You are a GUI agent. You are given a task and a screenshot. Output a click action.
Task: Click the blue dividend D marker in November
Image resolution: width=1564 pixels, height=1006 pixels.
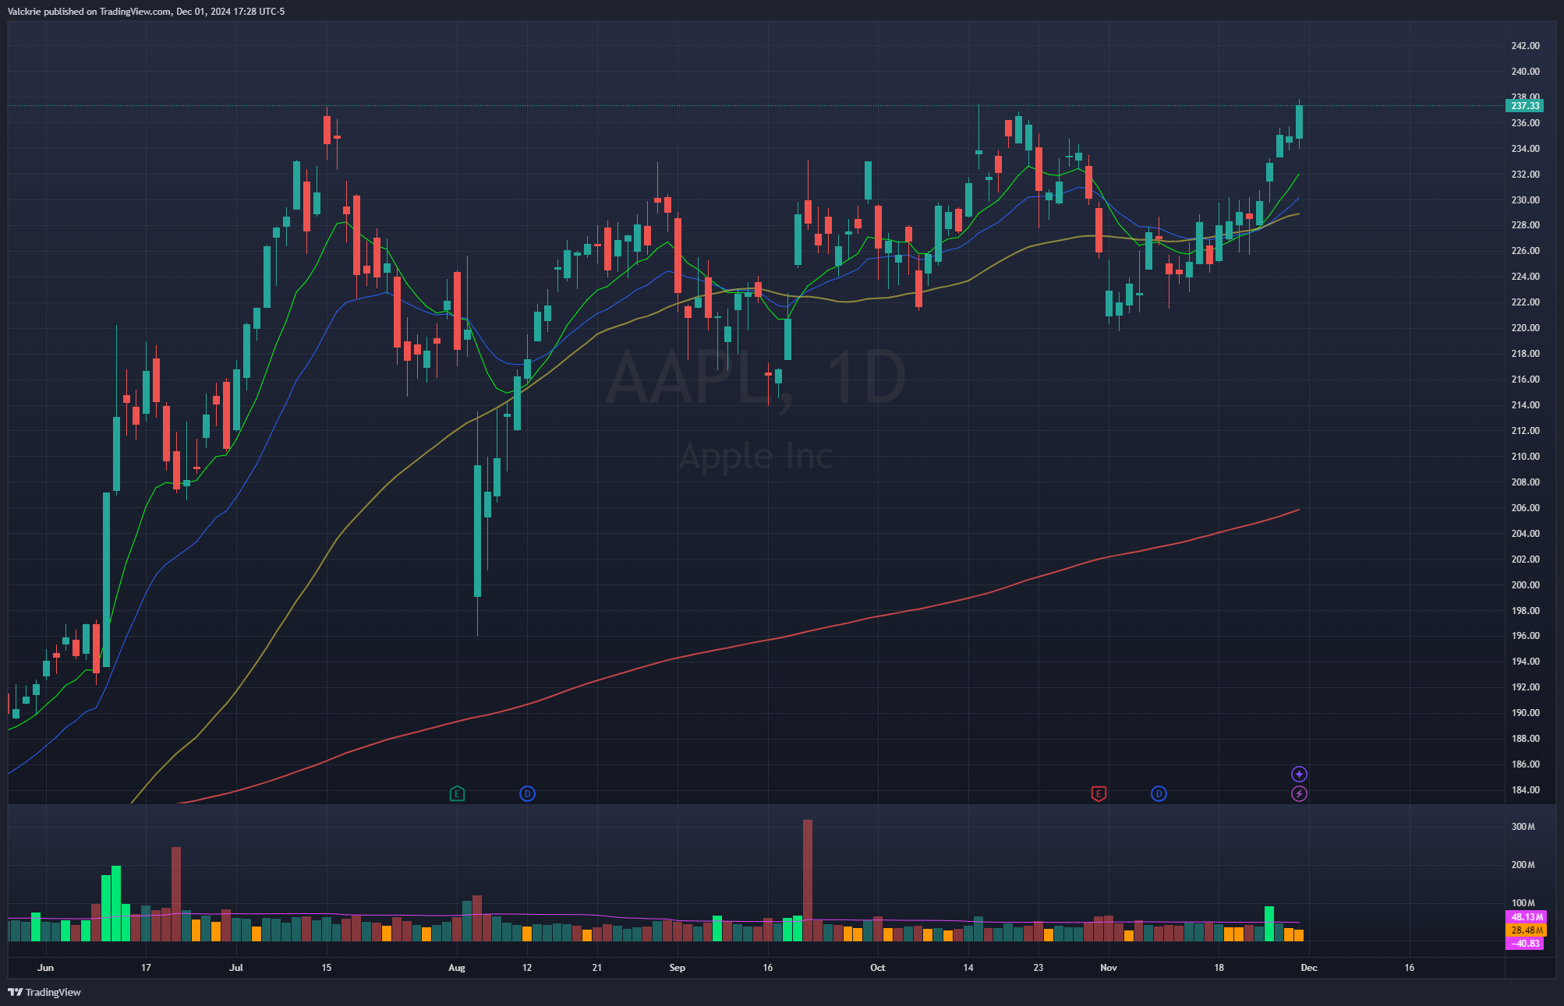click(1159, 794)
